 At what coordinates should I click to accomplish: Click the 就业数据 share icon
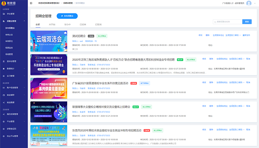click(4, 102)
